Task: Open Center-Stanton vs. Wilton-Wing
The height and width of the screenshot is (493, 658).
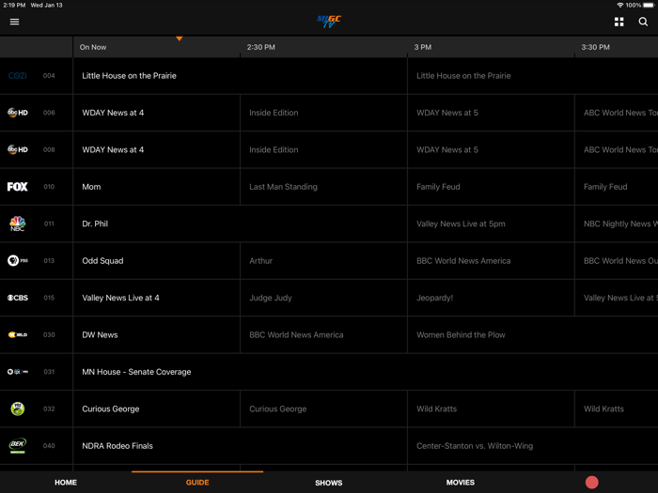Action: (x=533, y=446)
